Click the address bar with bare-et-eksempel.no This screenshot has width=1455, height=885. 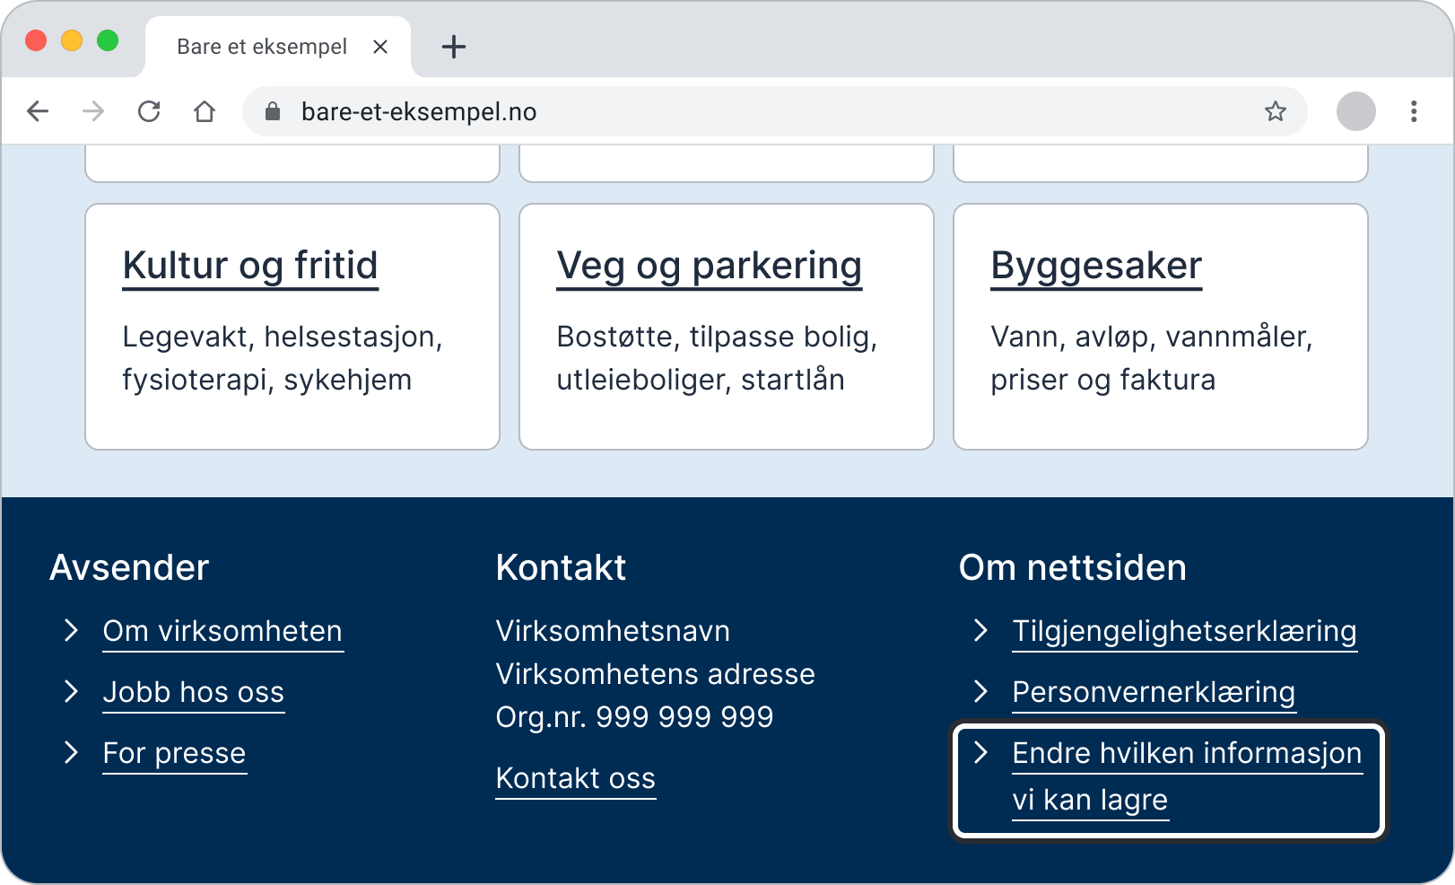point(775,111)
